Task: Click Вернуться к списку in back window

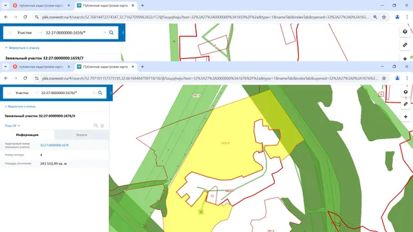Action: click(x=23, y=48)
